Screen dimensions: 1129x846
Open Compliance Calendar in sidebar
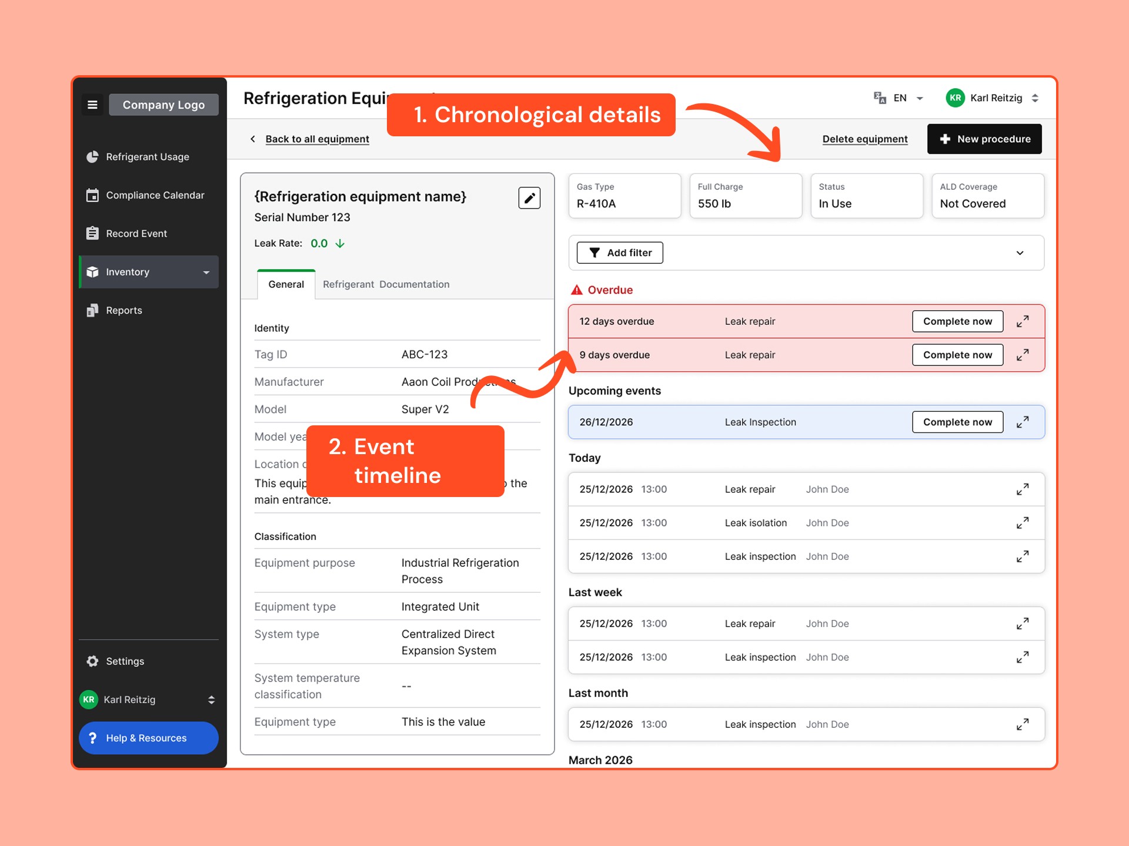pyautogui.click(x=155, y=195)
